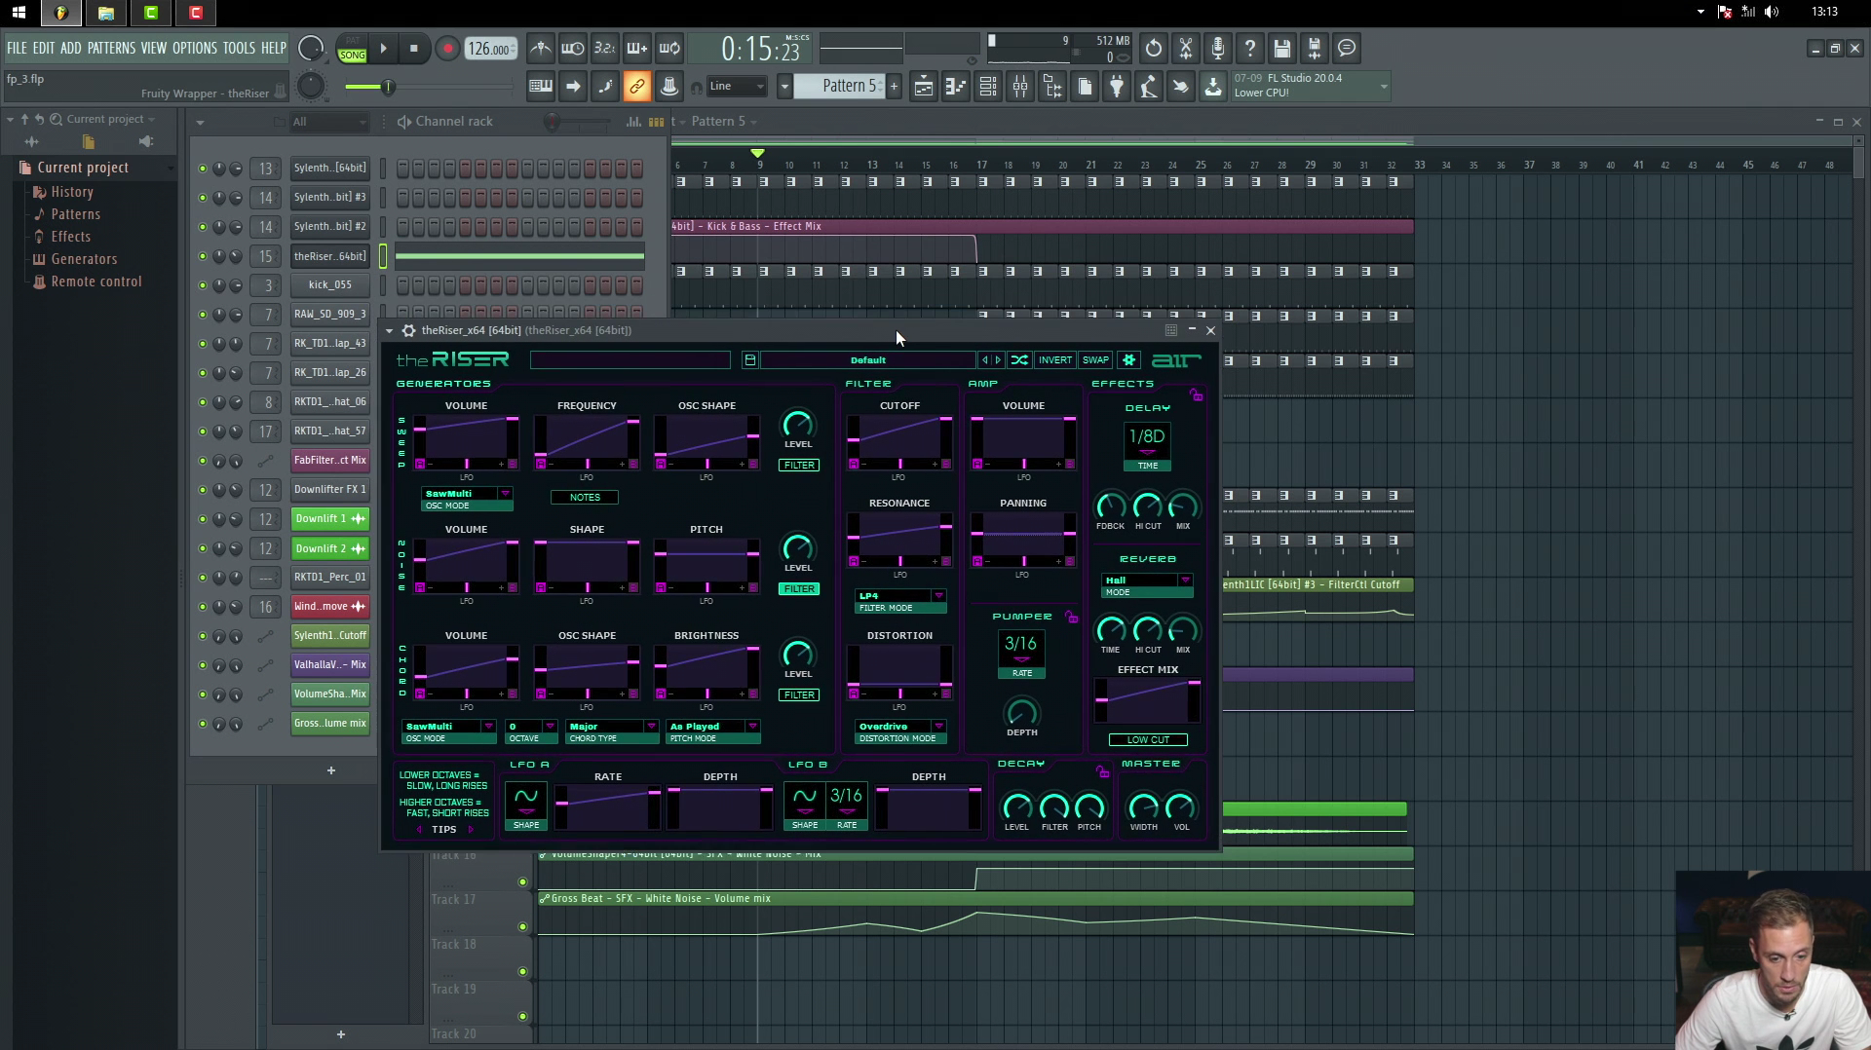
Task: Open the Reverb Mode Hall dropdown
Action: [x=1185, y=581]
